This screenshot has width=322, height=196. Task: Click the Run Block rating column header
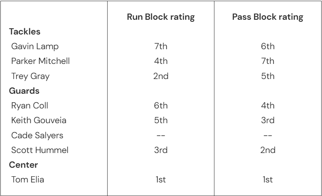point(160,17)
